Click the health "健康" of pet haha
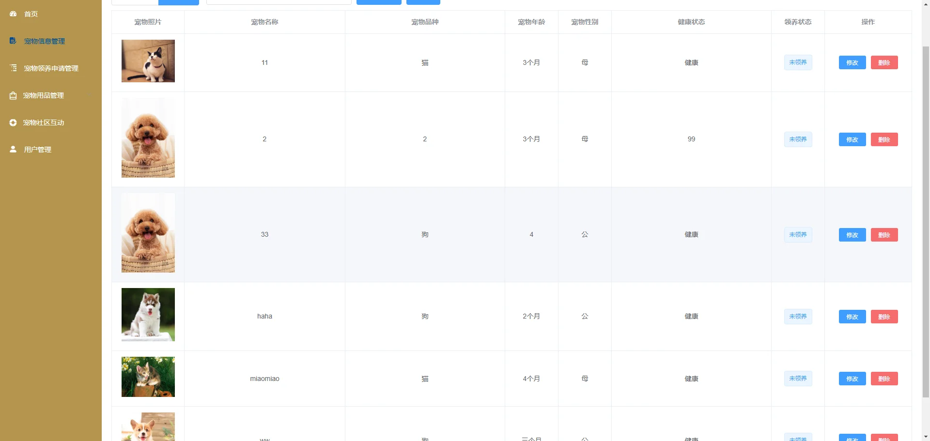This screenshot has width=930, height=441. point(691,316)
